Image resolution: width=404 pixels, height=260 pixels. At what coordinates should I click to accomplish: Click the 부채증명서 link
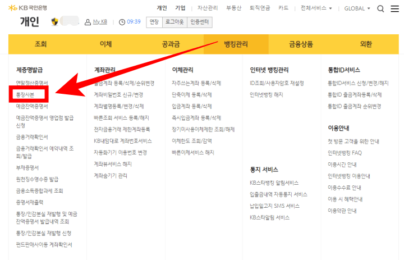[x=27, y=168]
